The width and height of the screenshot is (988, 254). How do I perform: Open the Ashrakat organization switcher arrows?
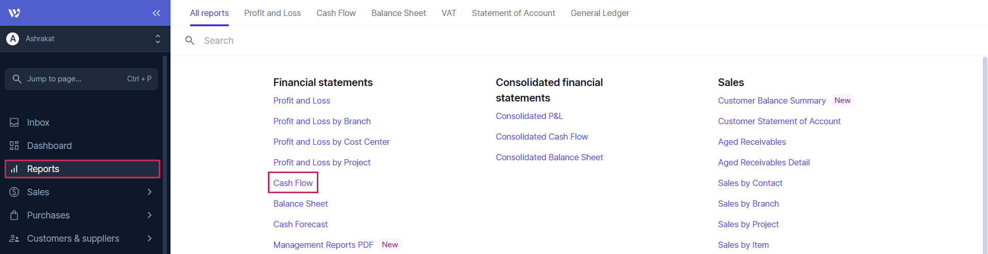158,39
